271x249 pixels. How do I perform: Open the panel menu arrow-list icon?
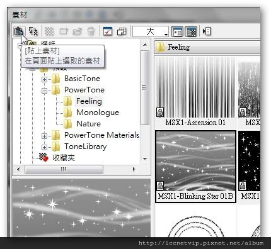point(207,31)
